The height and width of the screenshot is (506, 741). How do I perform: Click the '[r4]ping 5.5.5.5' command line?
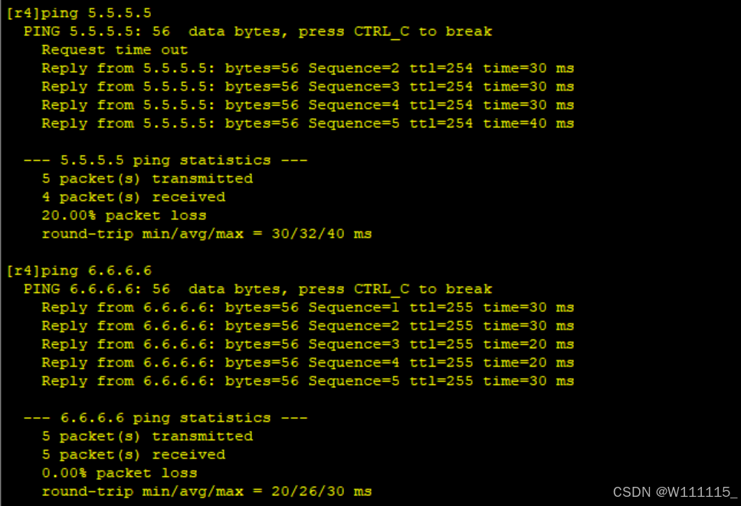[x=79, y=13]
